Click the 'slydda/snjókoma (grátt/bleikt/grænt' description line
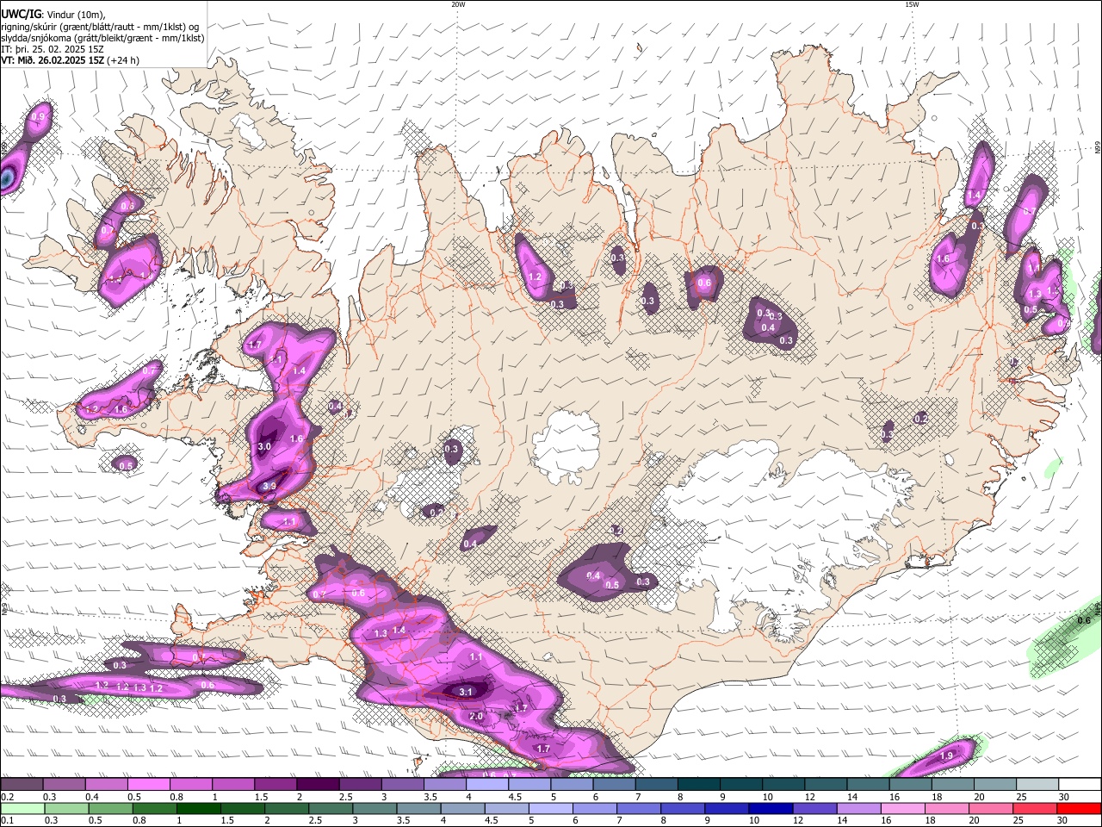The height and width of the screenshot is (827, 1102). click(102, 38)
